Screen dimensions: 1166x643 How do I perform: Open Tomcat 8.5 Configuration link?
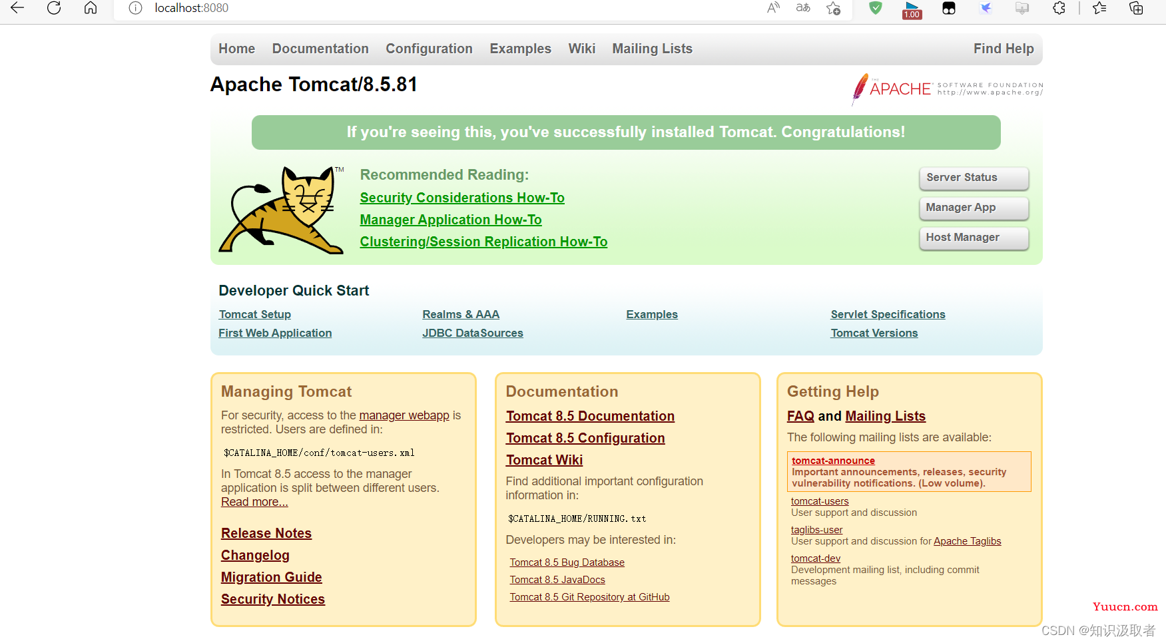coord(585,438)
